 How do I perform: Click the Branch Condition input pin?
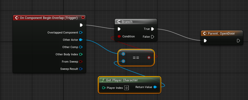[x=119, y=37]
